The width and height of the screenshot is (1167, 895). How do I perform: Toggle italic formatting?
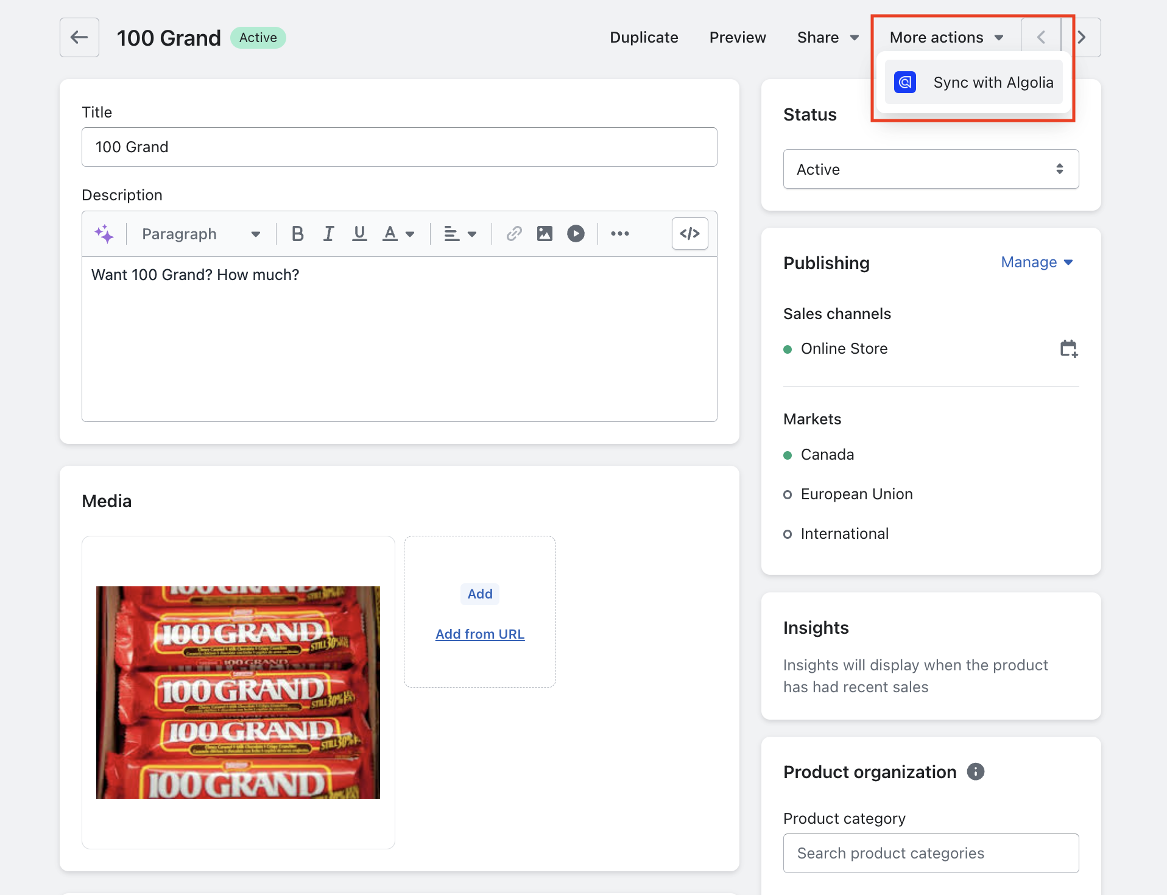[328, 234]
